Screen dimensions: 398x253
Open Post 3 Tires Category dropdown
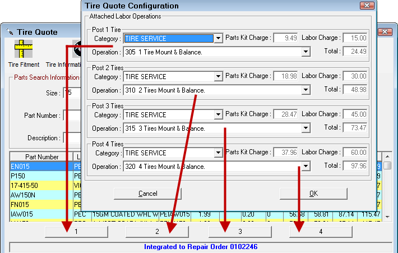click(x=218, y=115)
